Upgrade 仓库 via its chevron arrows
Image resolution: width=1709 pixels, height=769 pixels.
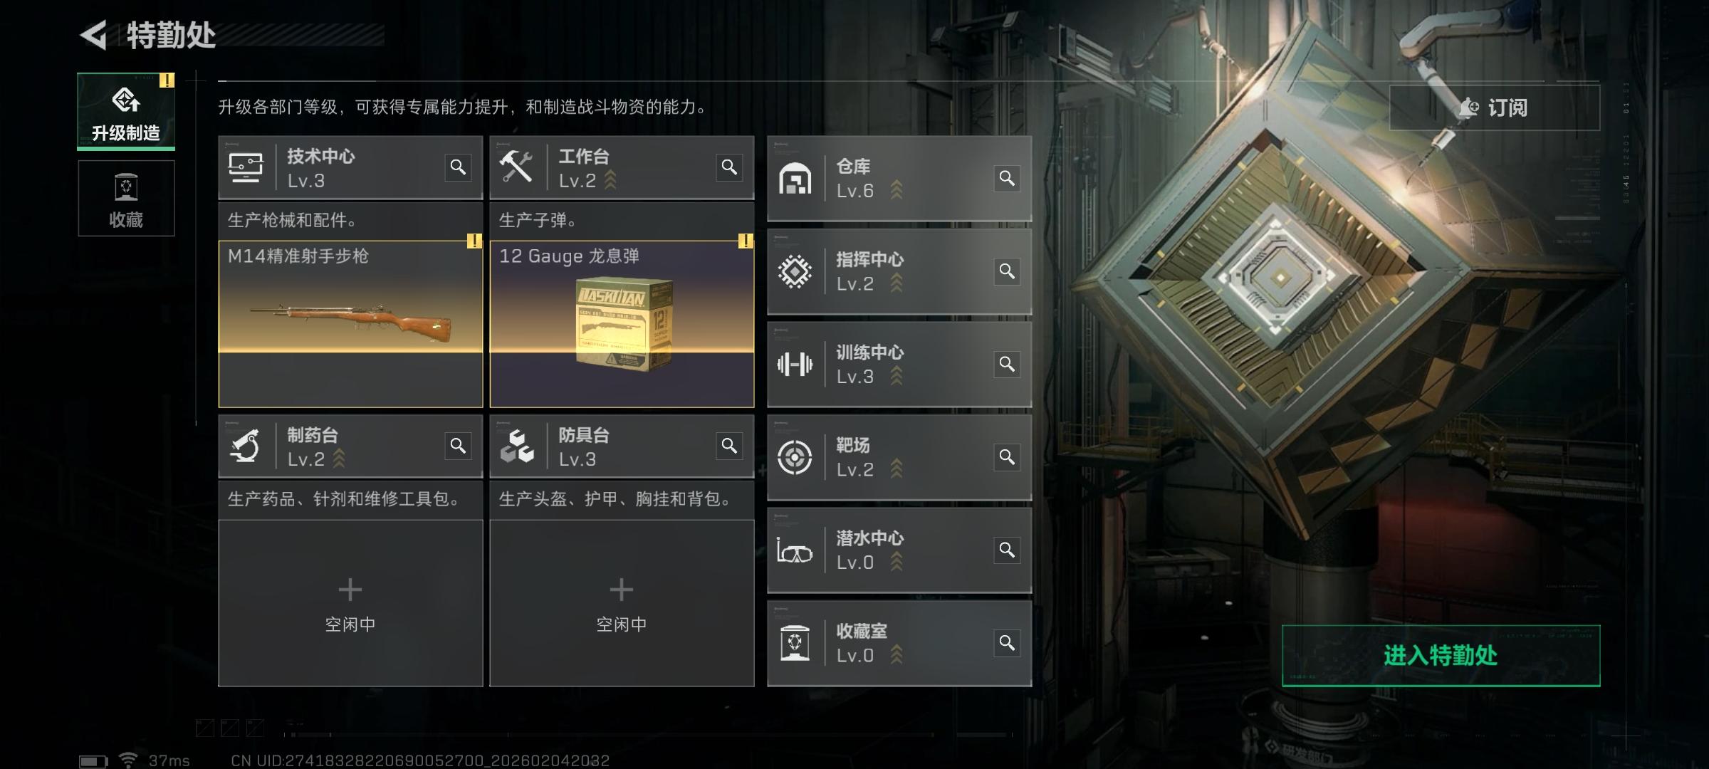click(x=897, y=190)
